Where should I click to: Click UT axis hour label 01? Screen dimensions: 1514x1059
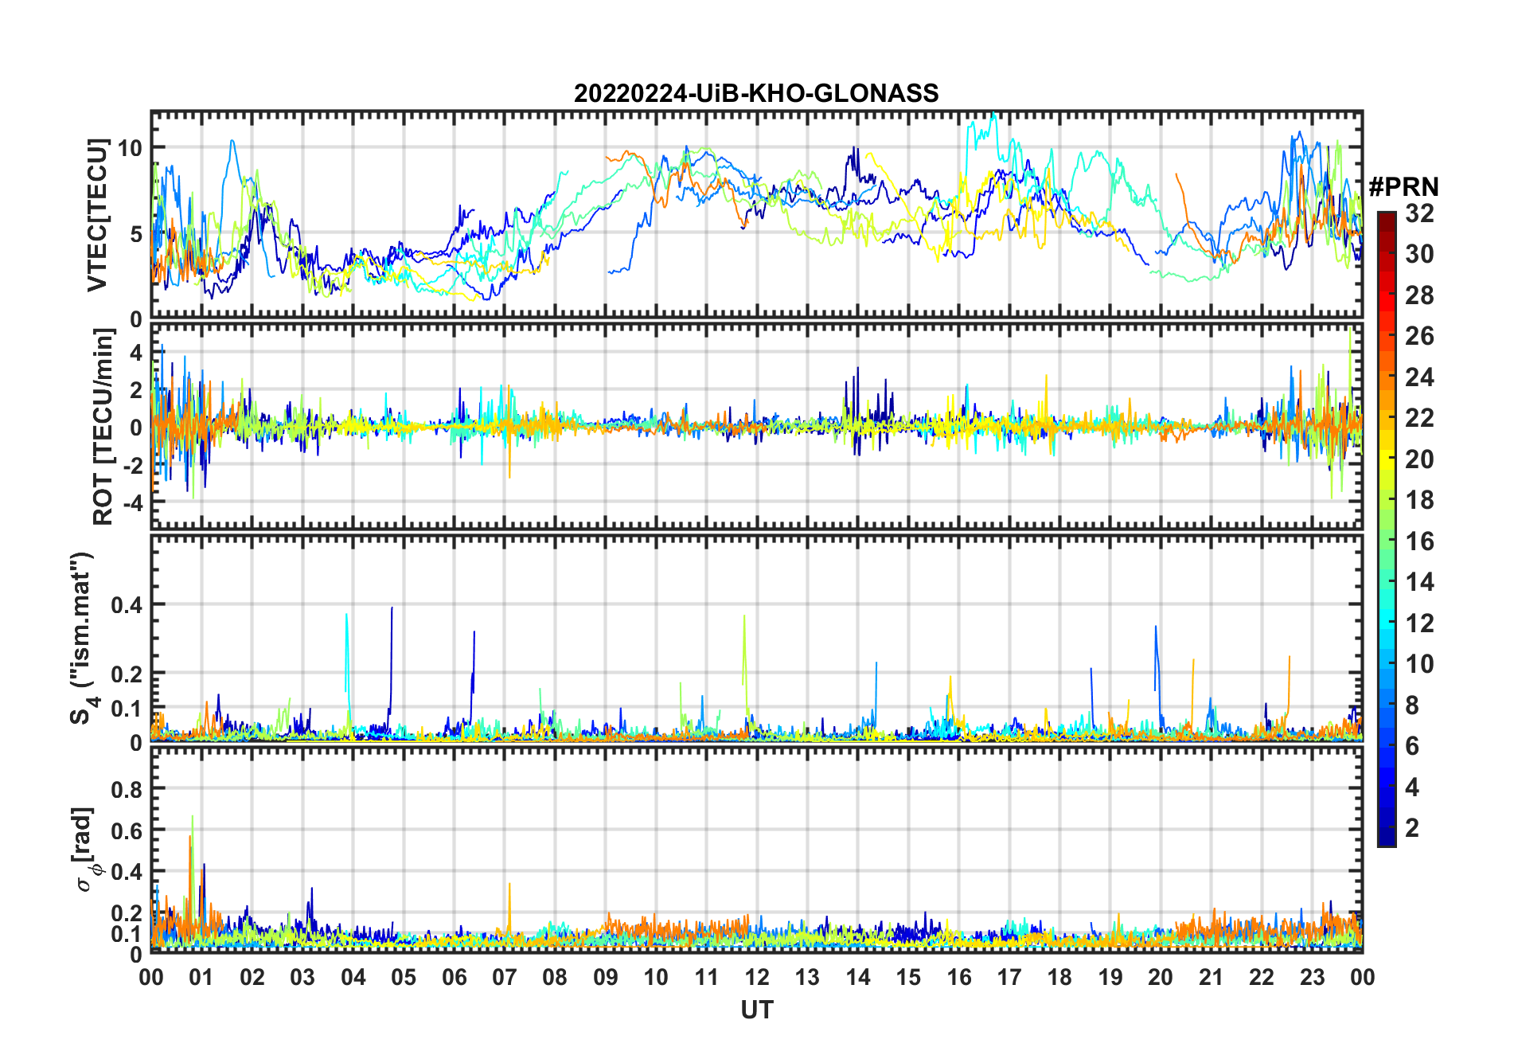(x=201, y=977)
